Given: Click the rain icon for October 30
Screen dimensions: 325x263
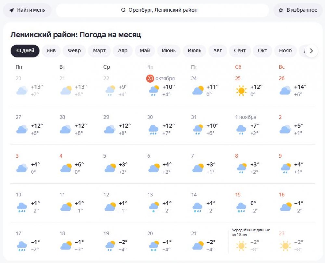Looking at the screenshot, I should [x=153, y=129].
